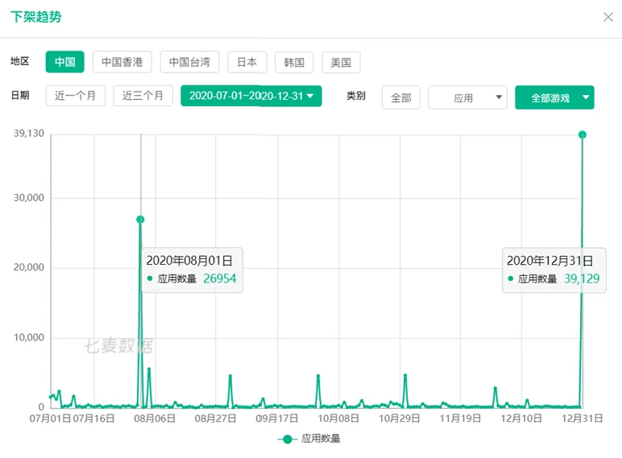Select the 中国 region button
This screenshot has width=622, height=458.
pos(64,62)
